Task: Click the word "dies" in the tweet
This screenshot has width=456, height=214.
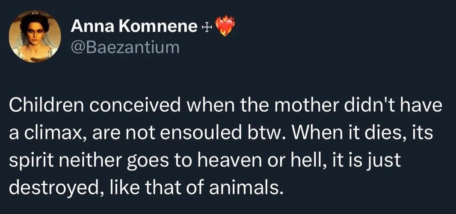Action: coord(387,133)
